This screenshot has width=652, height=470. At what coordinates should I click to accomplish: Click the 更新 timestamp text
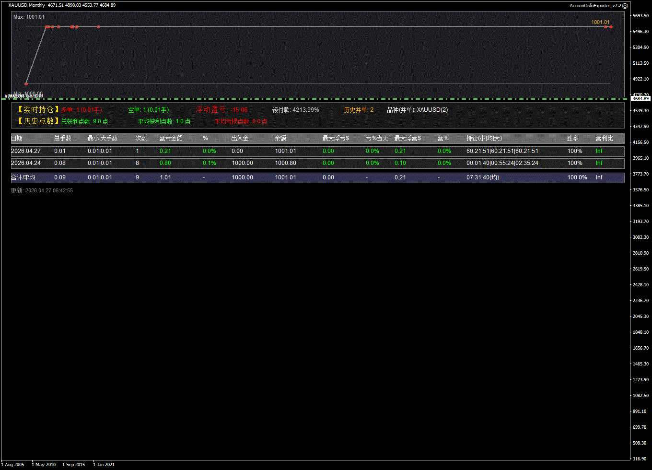pos(42,190)
